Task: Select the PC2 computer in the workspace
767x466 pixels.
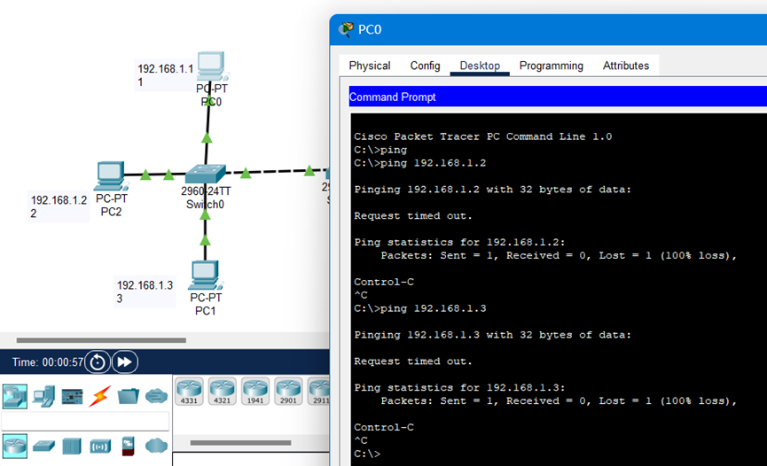Action: click(111, 176)
